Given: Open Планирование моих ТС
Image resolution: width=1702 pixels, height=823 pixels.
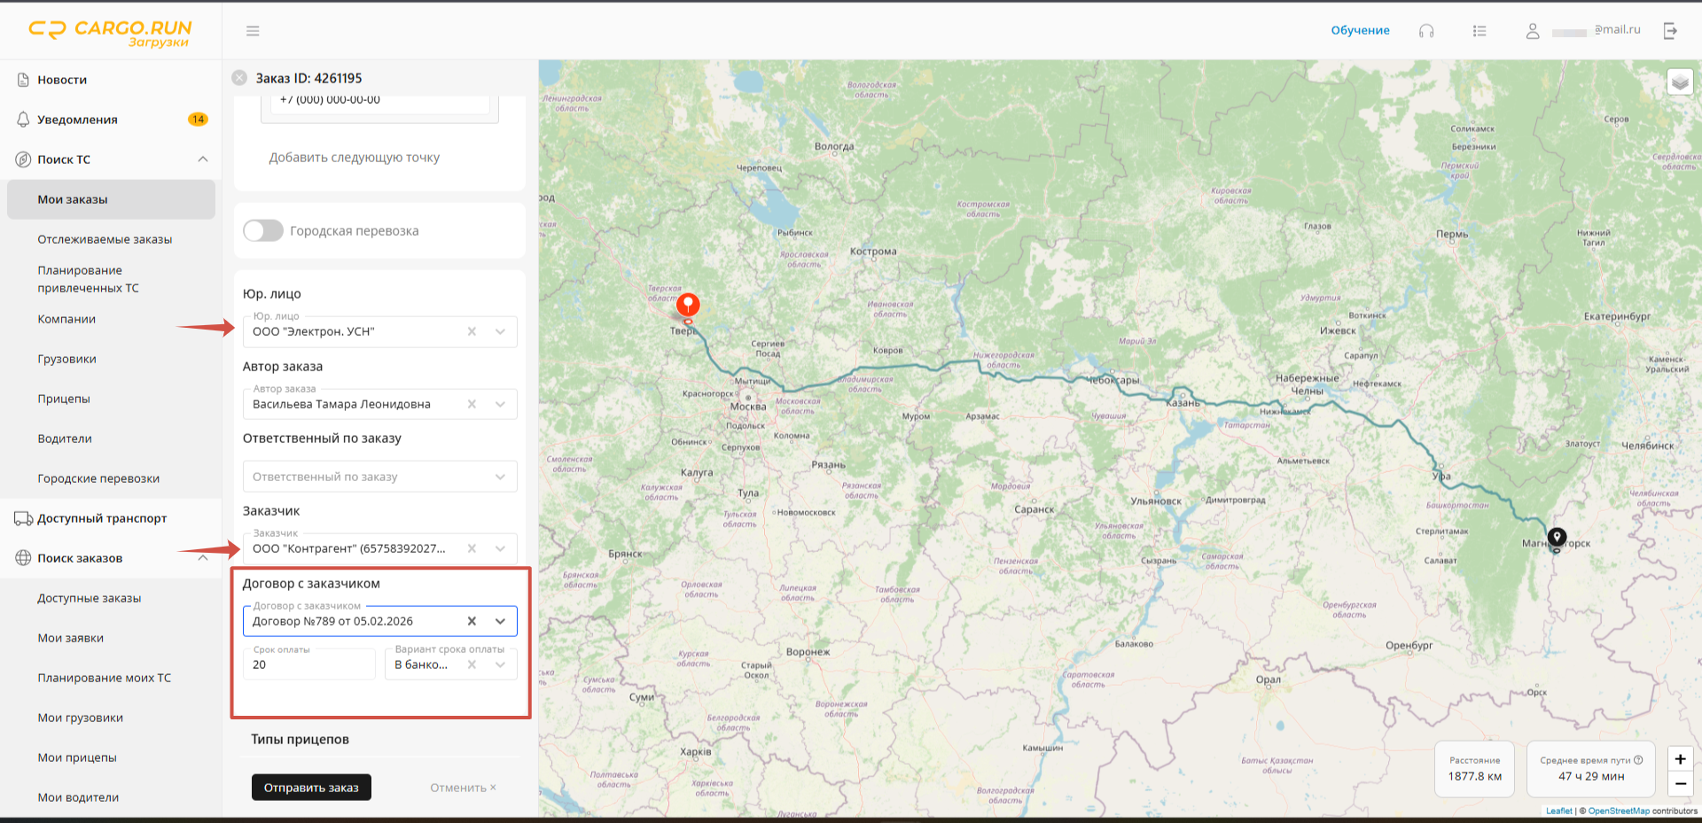Looking at the screenshot, I should click(105, 678).
